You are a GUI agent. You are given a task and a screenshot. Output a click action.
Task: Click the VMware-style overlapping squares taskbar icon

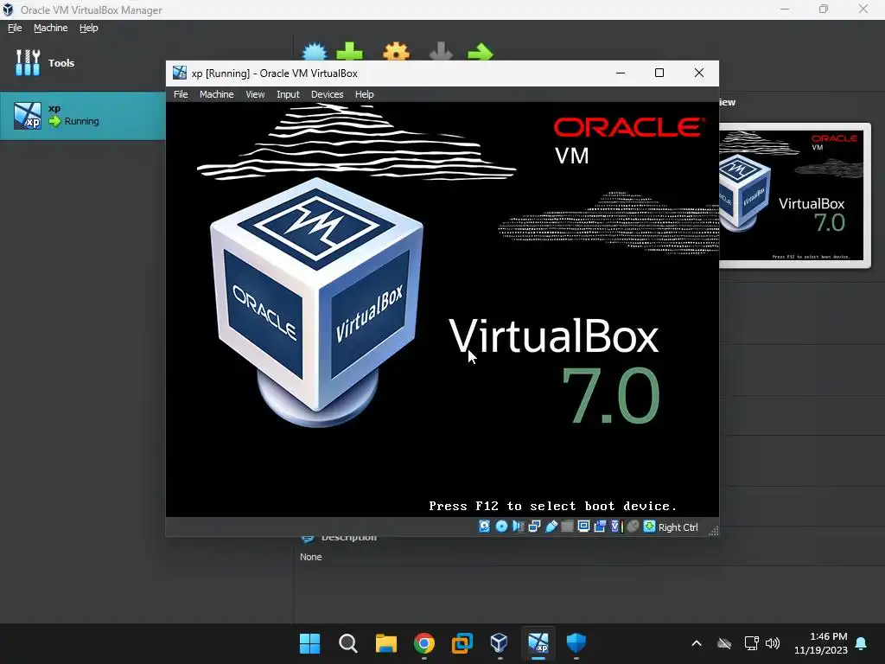(x=462, y=643)
